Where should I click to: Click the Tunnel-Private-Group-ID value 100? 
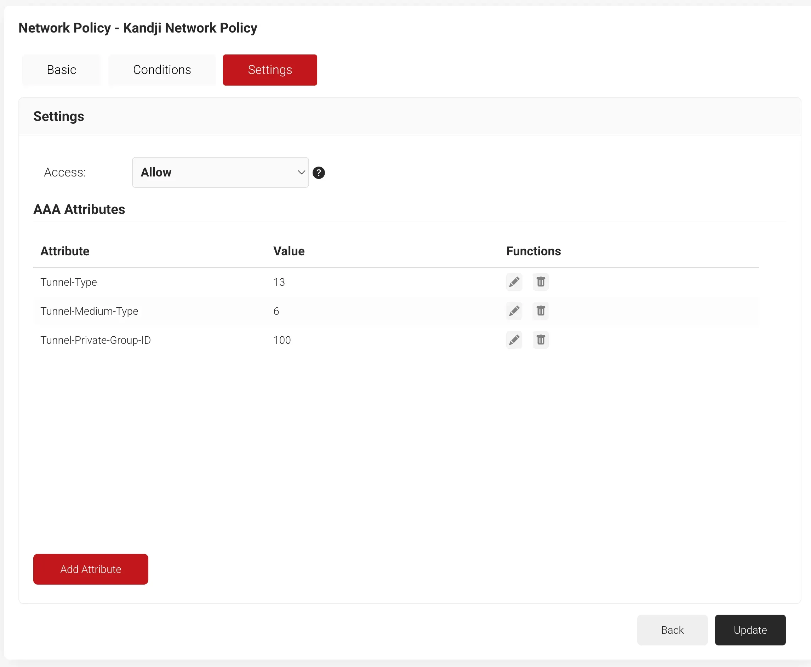pos(282,340)
